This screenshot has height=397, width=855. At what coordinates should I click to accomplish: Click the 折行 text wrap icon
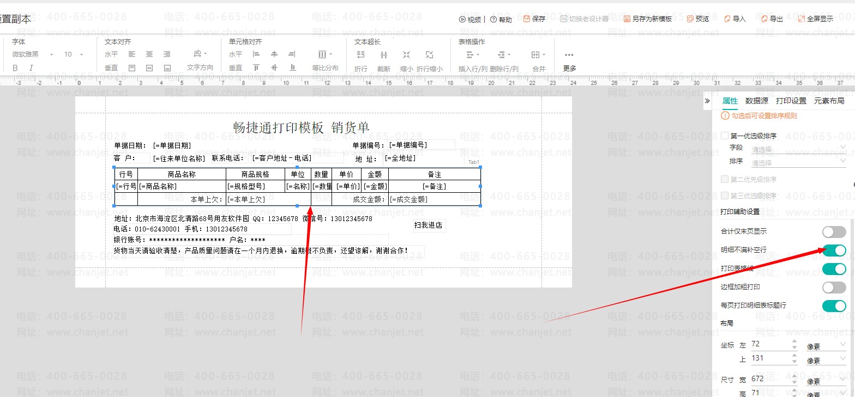click(x=360, y=55)
